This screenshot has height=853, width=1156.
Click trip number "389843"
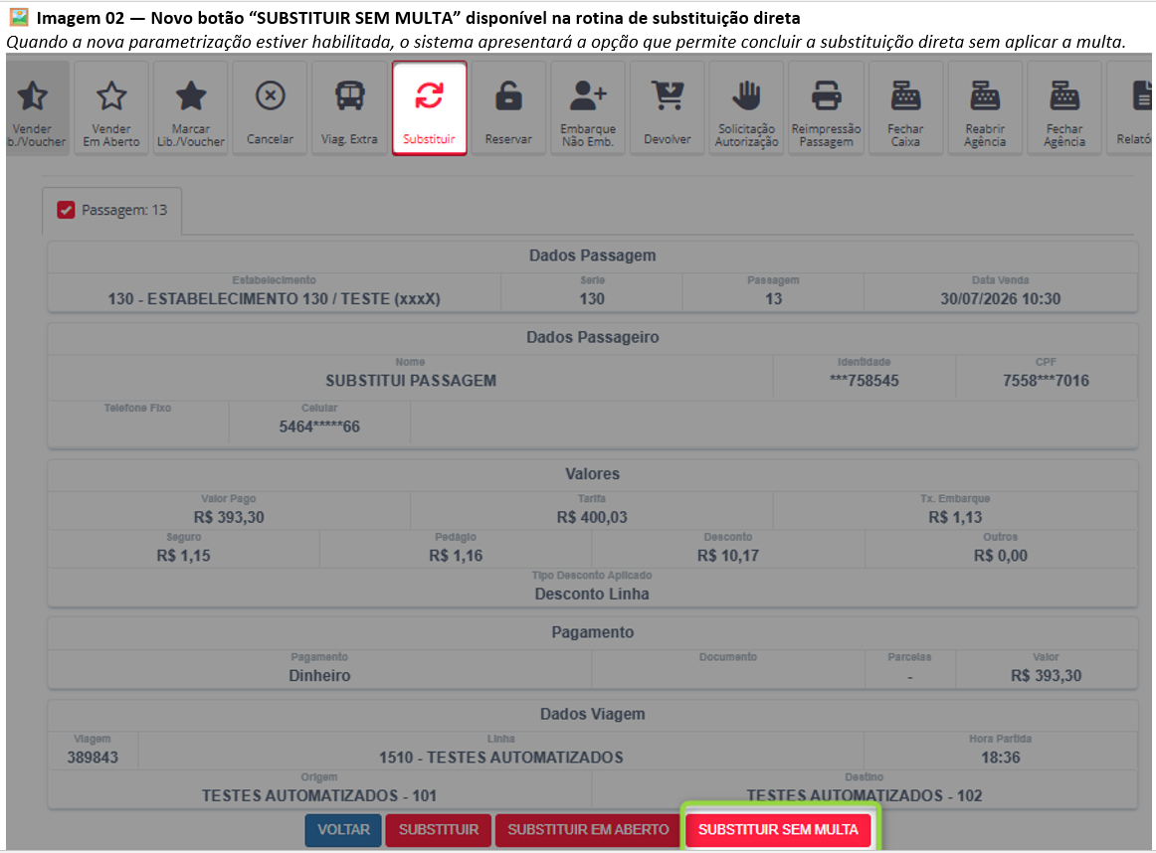[93, 758]
